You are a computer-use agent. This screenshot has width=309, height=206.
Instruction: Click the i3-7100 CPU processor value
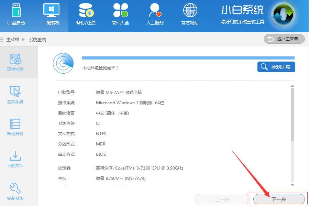[140, 168]
